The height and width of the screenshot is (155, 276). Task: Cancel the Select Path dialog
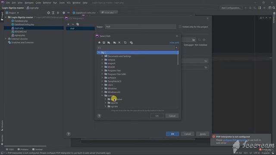click(172, 116)
